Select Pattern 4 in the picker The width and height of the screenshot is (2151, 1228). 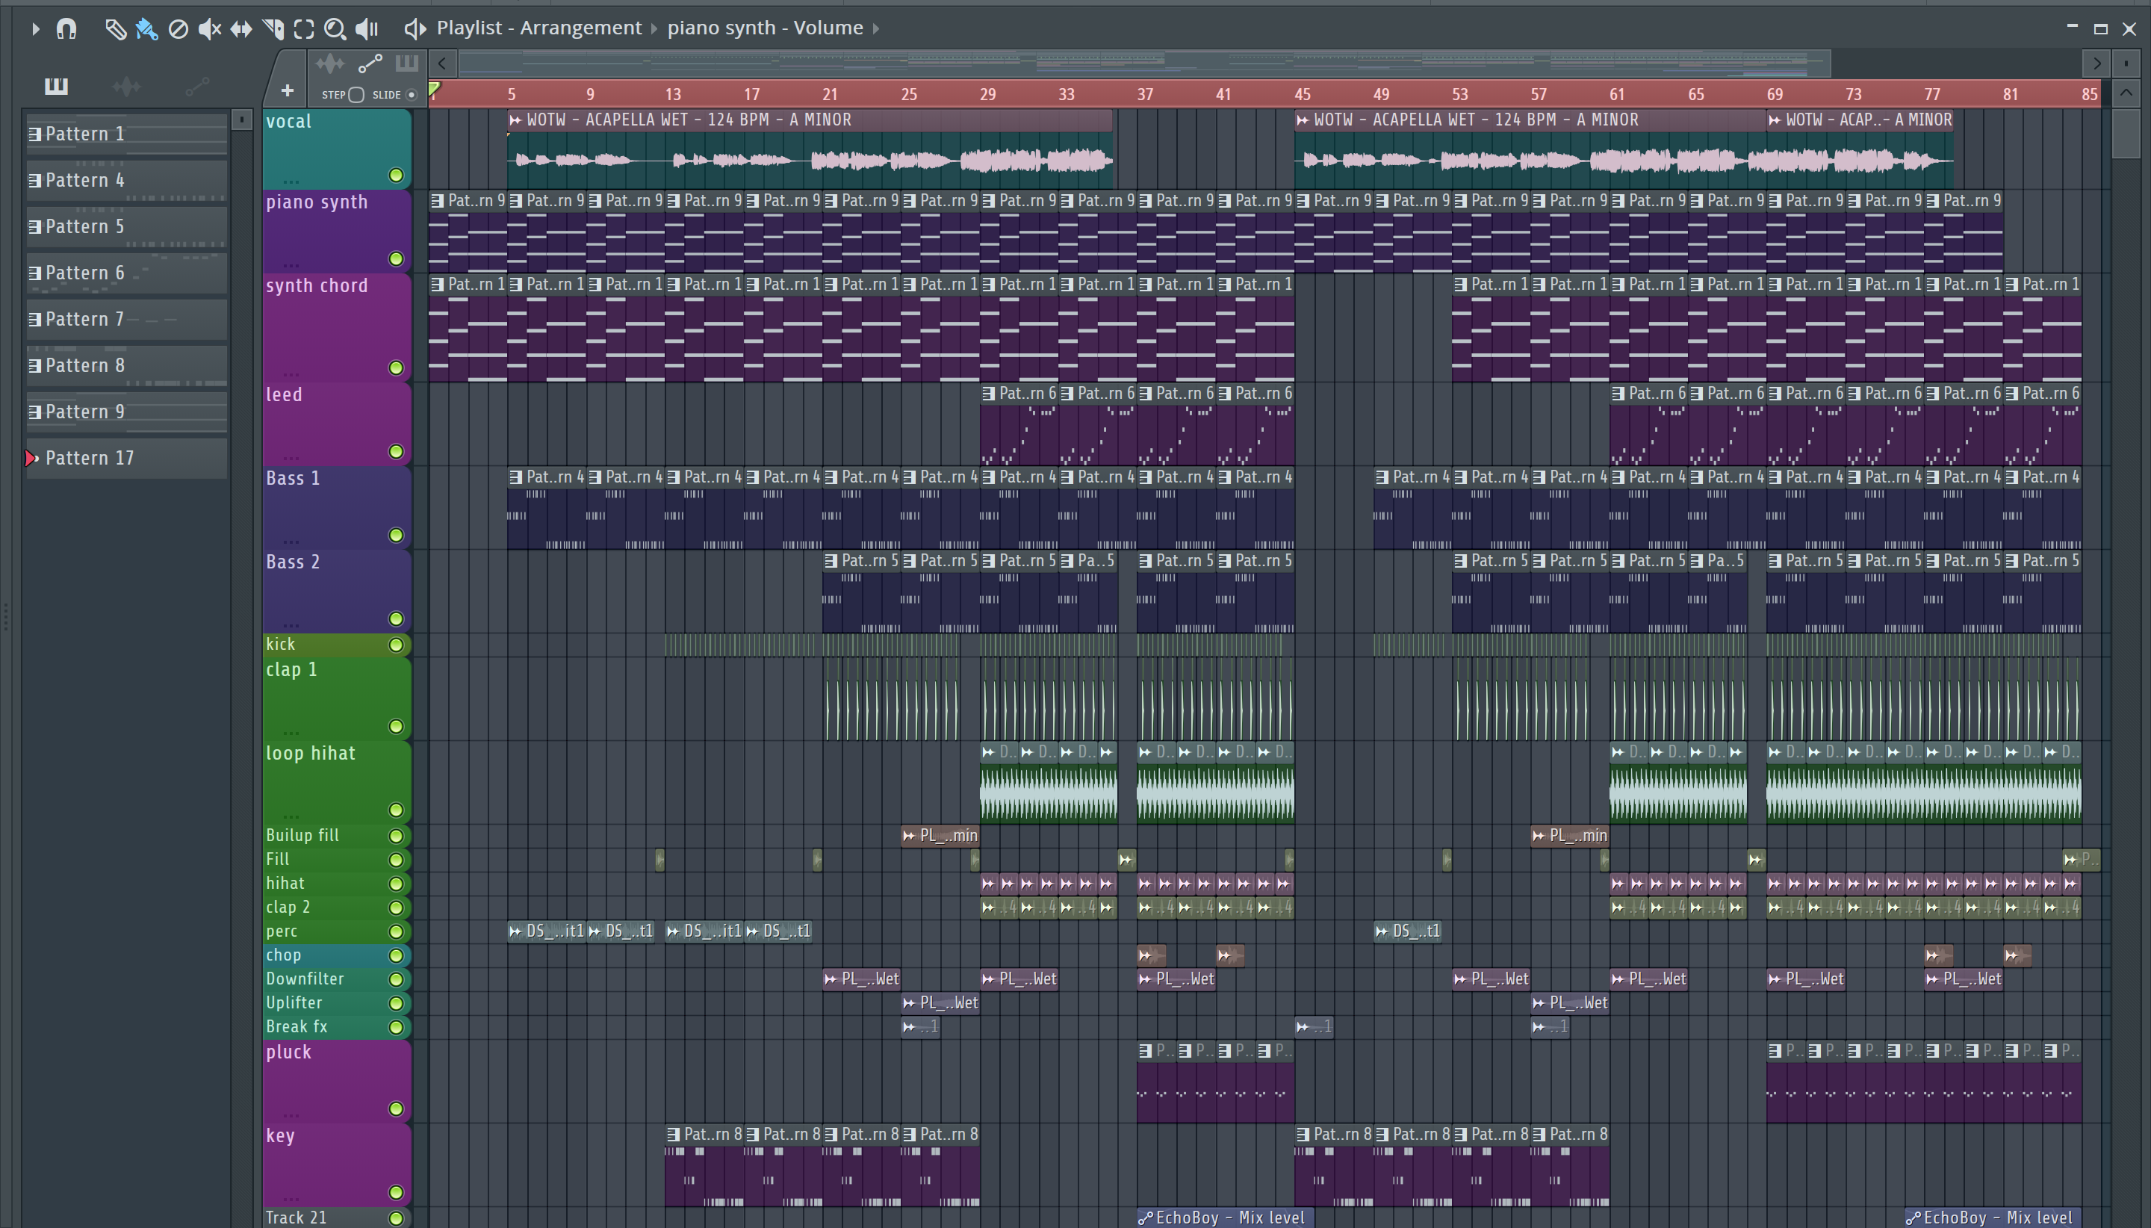pos(126,180)
